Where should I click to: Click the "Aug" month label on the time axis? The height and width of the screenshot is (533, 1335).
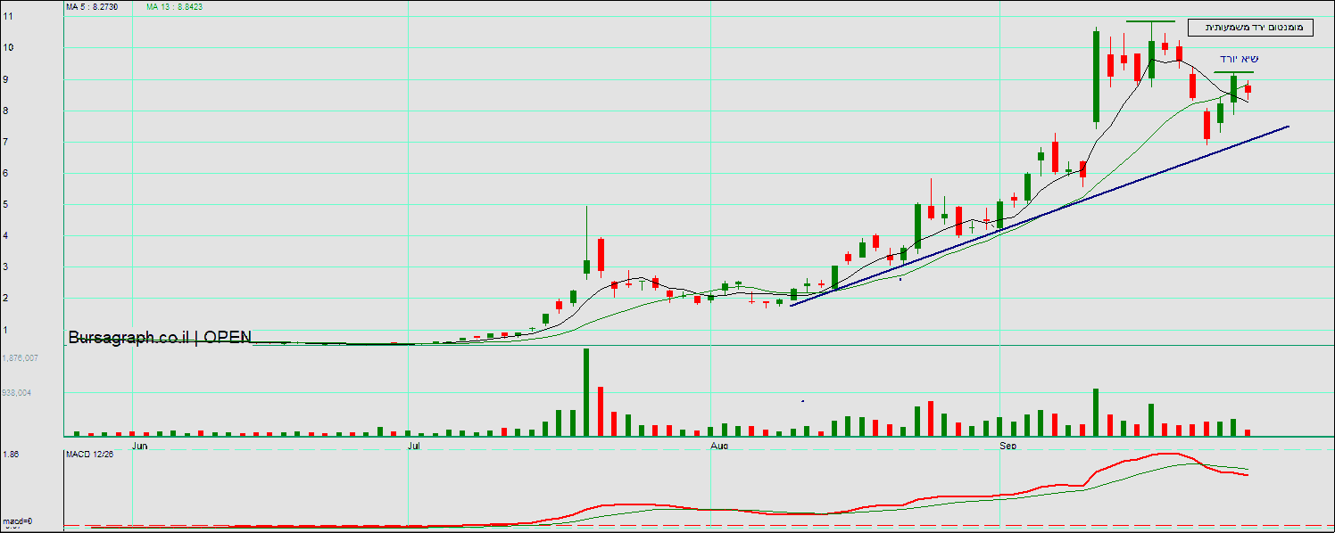[x=717, y=444]
